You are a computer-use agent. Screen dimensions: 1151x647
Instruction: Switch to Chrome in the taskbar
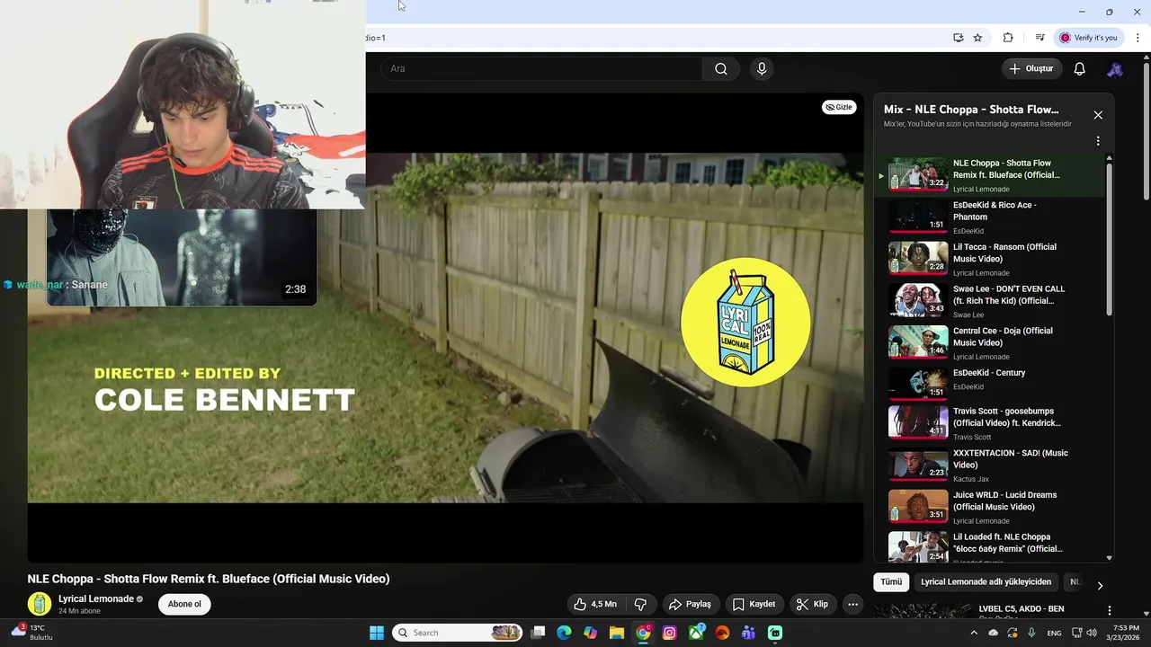[x=643, y=633]
